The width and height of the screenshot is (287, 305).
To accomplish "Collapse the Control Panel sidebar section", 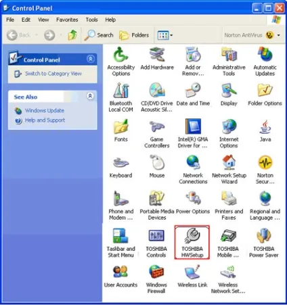I will click(91, 59).
